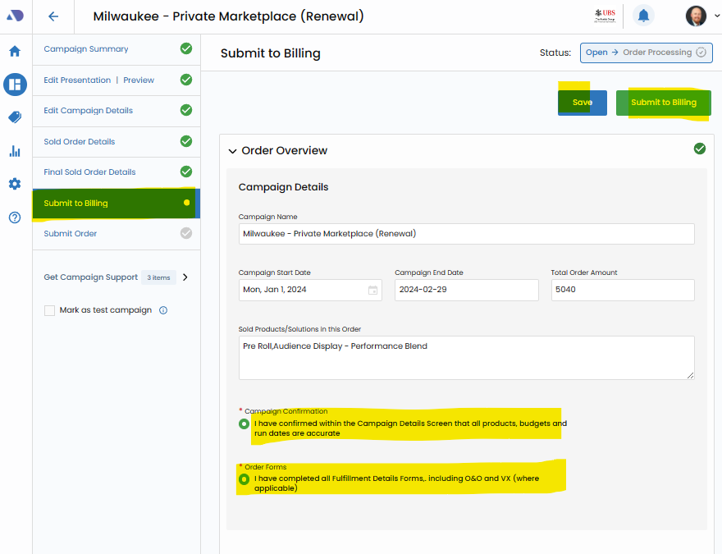Click the help question mark icon
The width and height of the screenshot is (722, 554).
15,217
